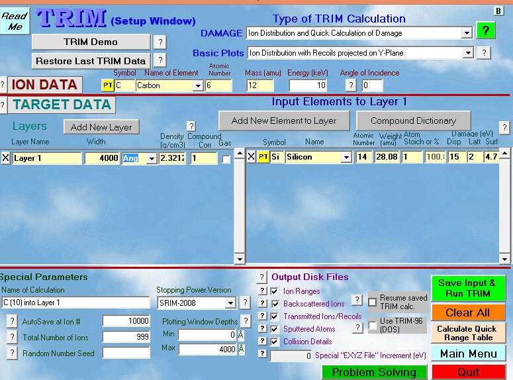
Task: Uncheck Collision Details output file
Action: click(x=275, y=342)
